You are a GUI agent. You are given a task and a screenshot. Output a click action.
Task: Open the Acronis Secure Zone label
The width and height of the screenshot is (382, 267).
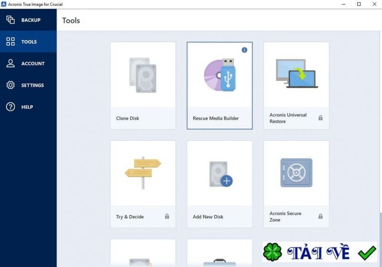pyautogui.click(x=285, y=216)
